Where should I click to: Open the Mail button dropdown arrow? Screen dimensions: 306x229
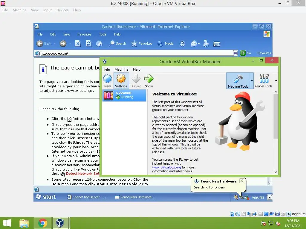tap(199, 44)
